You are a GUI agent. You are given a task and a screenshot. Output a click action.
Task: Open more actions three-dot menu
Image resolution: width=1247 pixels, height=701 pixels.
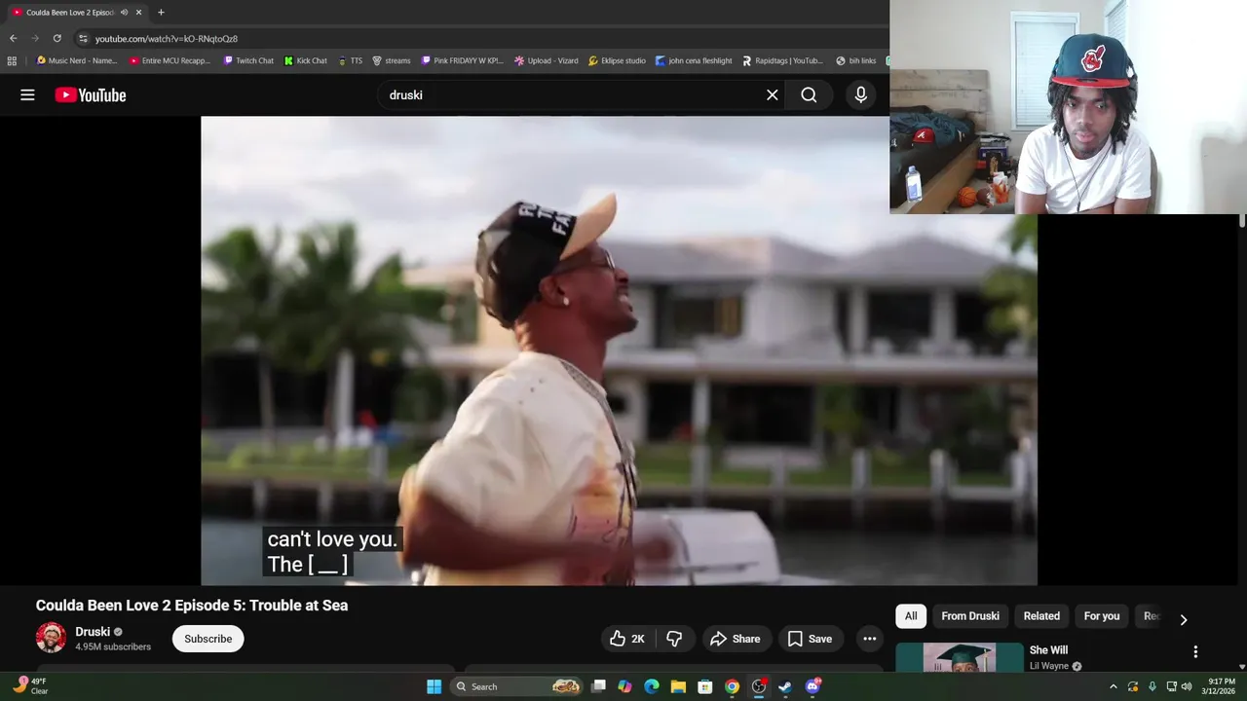pyautogui.click(x=869, y=639)
